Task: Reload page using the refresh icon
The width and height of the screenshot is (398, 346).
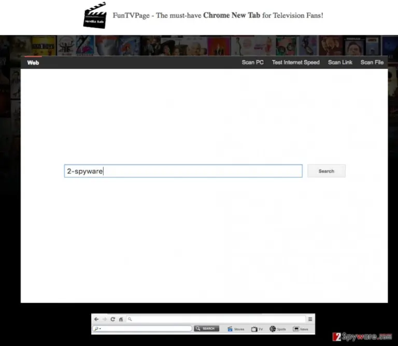Action: click(112, 319)
